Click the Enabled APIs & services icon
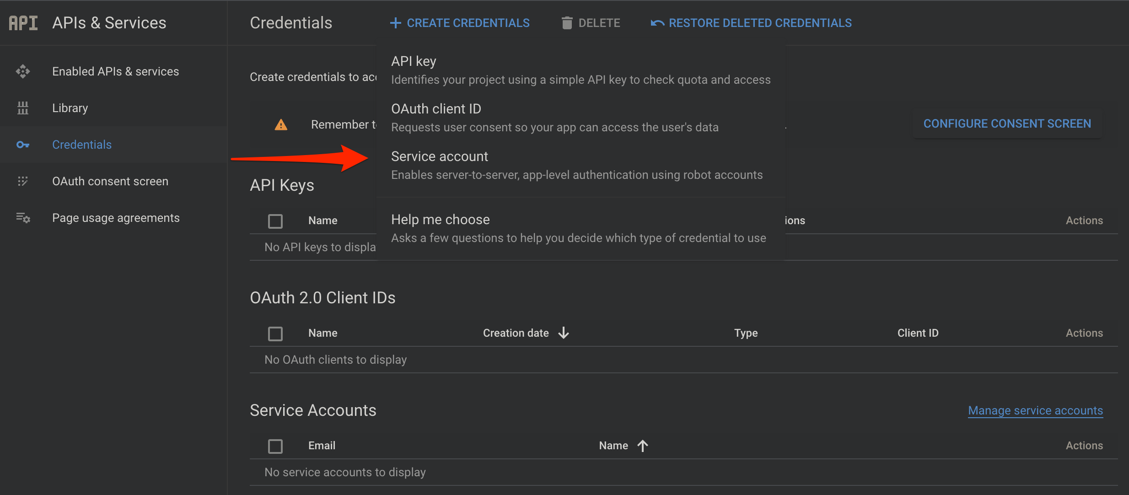Viewport: 1129px width, 495px height. (x=23, y=71)
